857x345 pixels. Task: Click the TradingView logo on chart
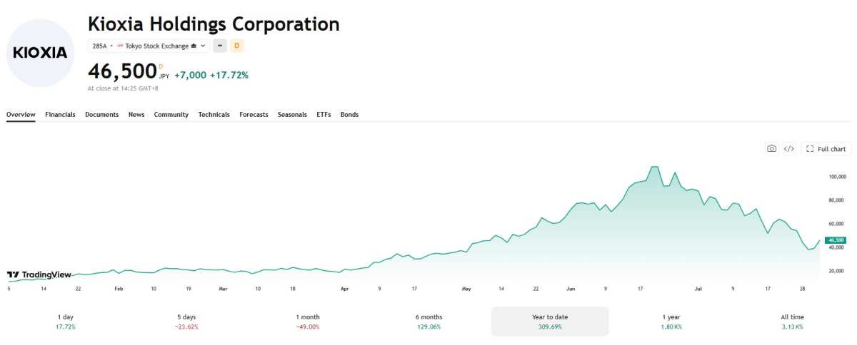(39, 274)
